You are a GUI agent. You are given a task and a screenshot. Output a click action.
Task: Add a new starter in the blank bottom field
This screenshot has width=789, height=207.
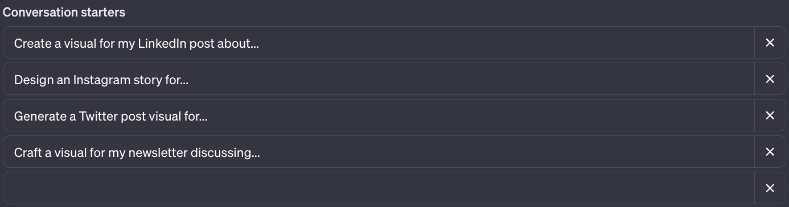(379, 188)
